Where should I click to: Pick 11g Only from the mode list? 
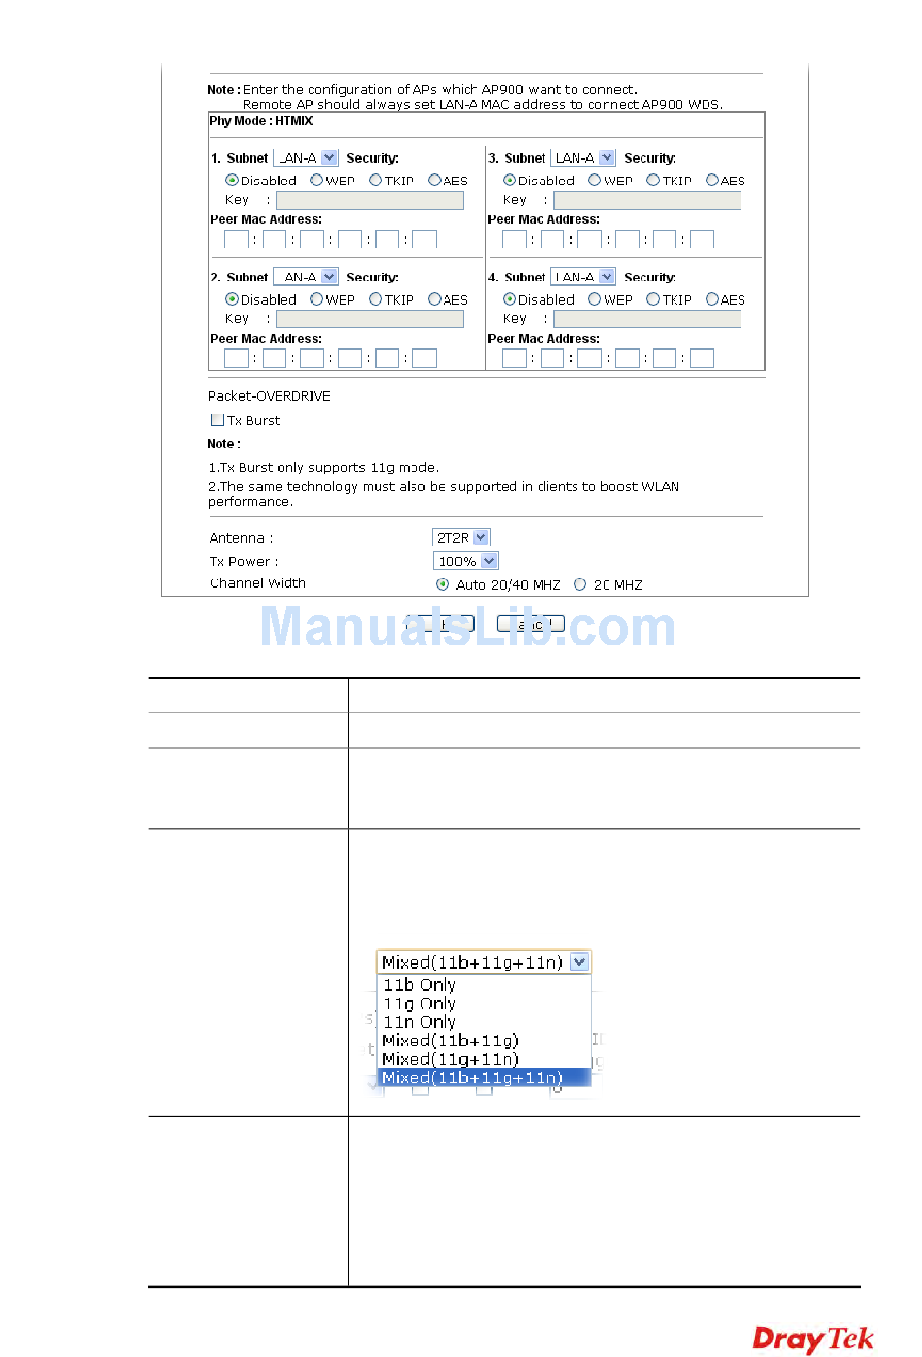(483, 1004)
